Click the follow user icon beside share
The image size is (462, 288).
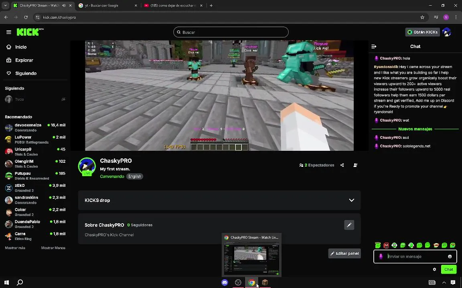tap(355, 165)
